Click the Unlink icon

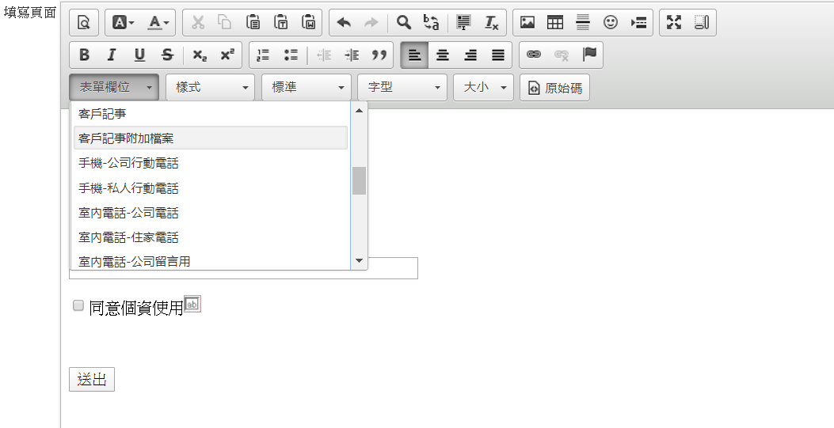[561, 55]
